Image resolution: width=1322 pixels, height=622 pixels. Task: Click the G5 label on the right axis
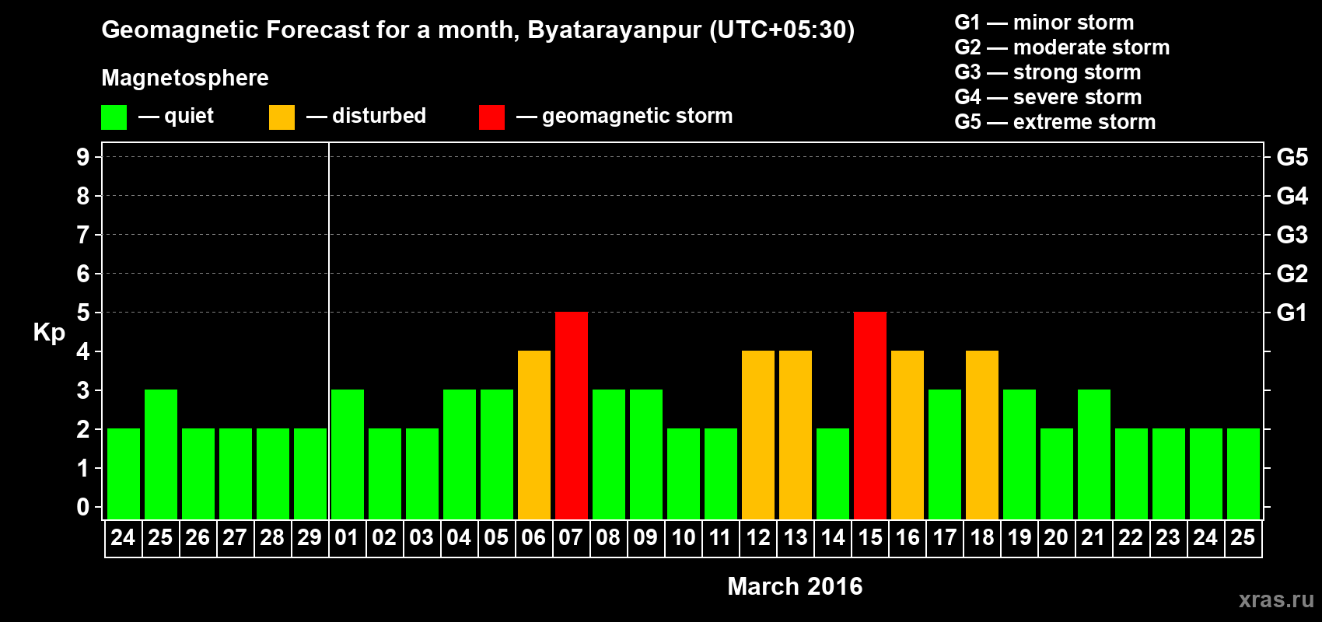pos(1292,157)
